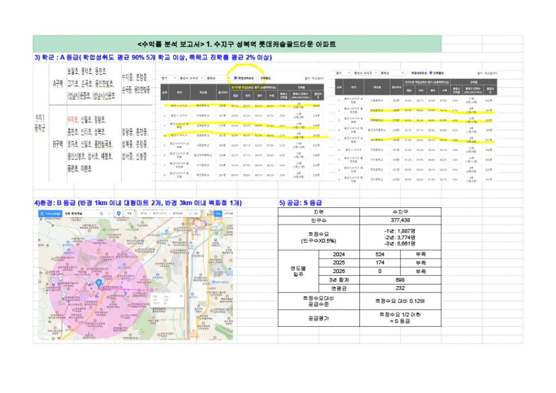Viewport: 556px width, 393px height.
Task: Click the 2026 year cell
Action: [339, 271]
